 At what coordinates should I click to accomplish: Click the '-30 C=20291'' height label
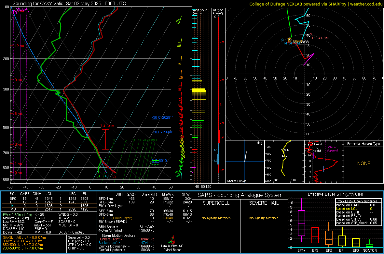click(x=162, y=117)
